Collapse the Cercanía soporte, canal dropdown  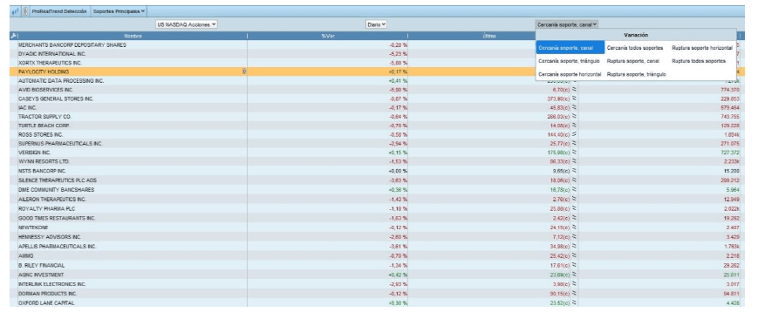coord(567,24)
